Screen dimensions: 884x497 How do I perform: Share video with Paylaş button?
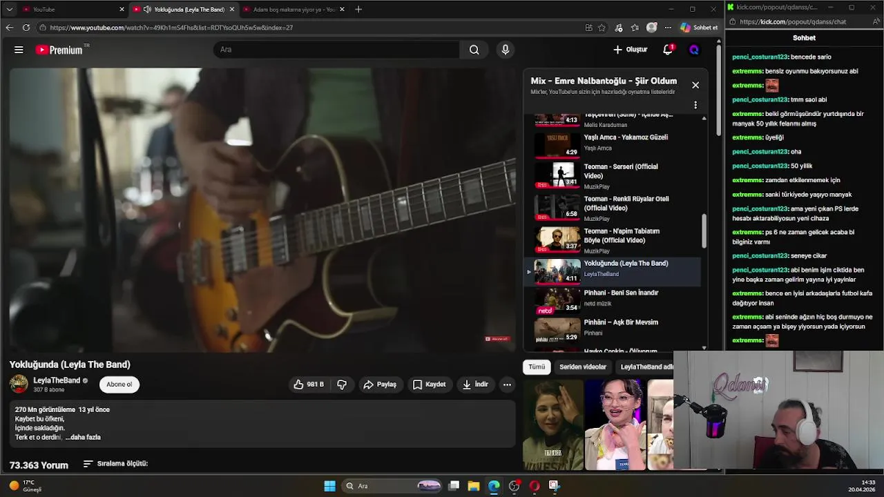(380, 384)
